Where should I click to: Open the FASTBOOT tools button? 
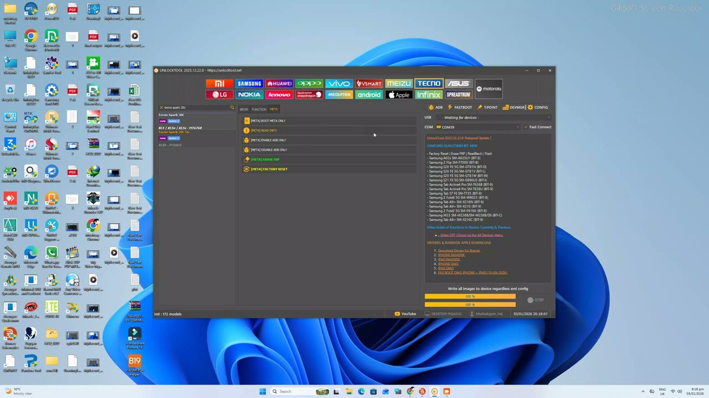460,107
